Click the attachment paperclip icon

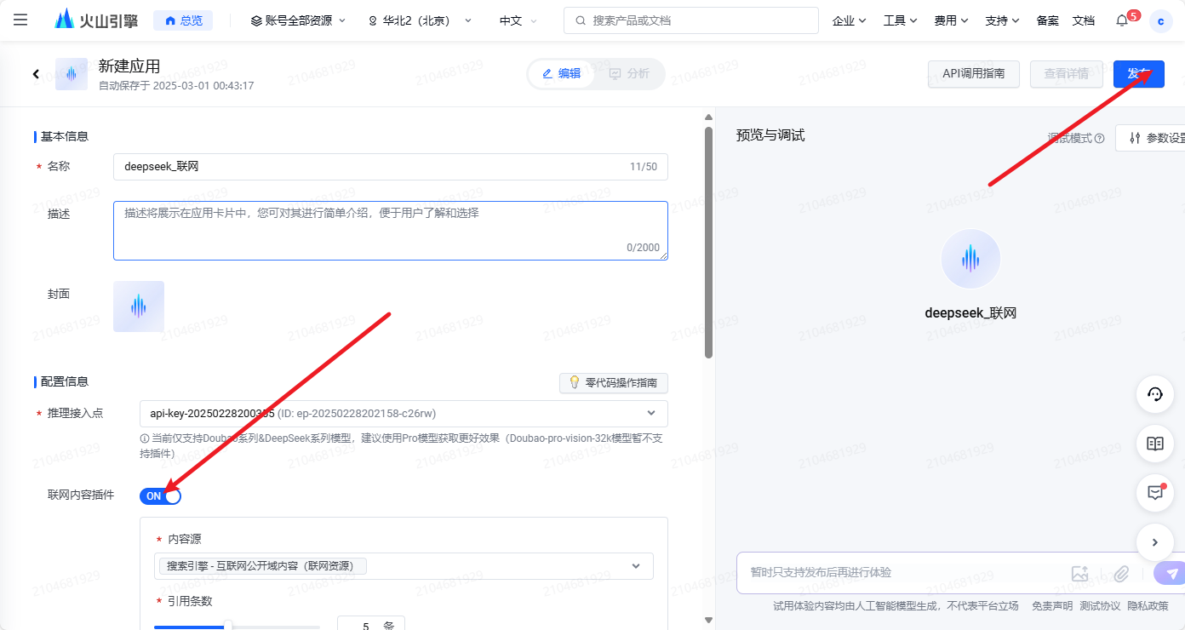pos(1122,574)
